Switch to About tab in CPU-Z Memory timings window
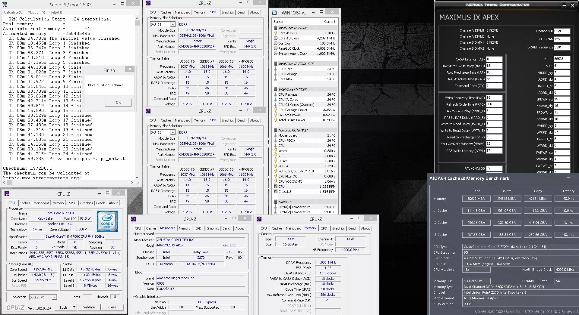 pos(365,228)
